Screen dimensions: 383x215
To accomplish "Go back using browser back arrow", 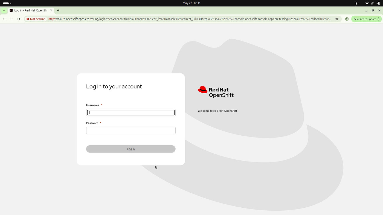I will click(4, 19).
